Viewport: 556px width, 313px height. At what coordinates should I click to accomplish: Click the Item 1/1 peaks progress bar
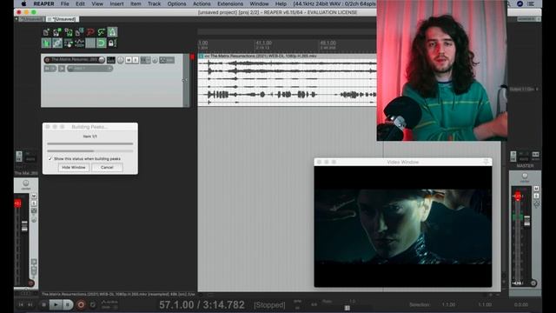click(x=90, y=143)
